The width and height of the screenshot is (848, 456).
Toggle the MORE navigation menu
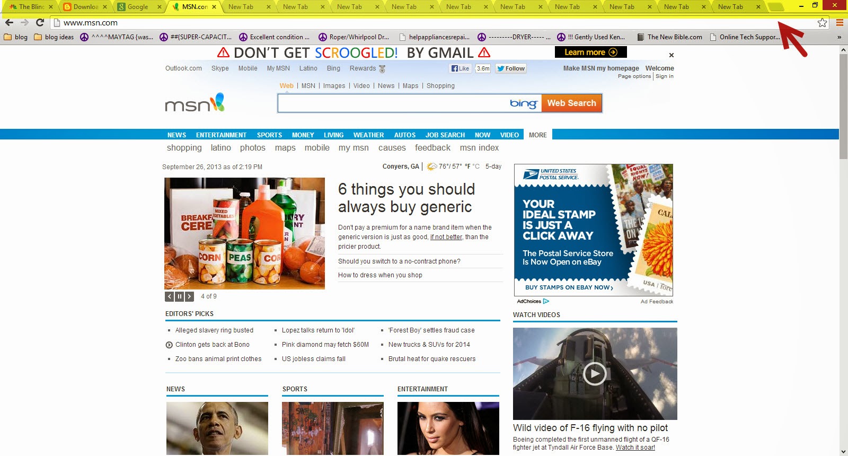coord(537,135)
